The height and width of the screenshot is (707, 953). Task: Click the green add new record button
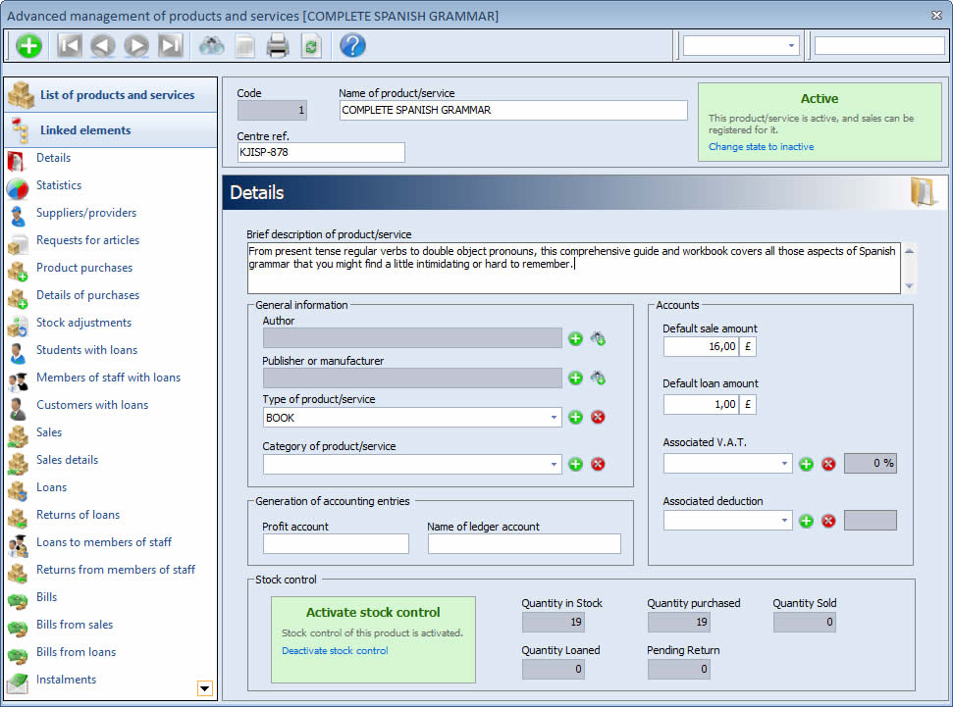29,45
